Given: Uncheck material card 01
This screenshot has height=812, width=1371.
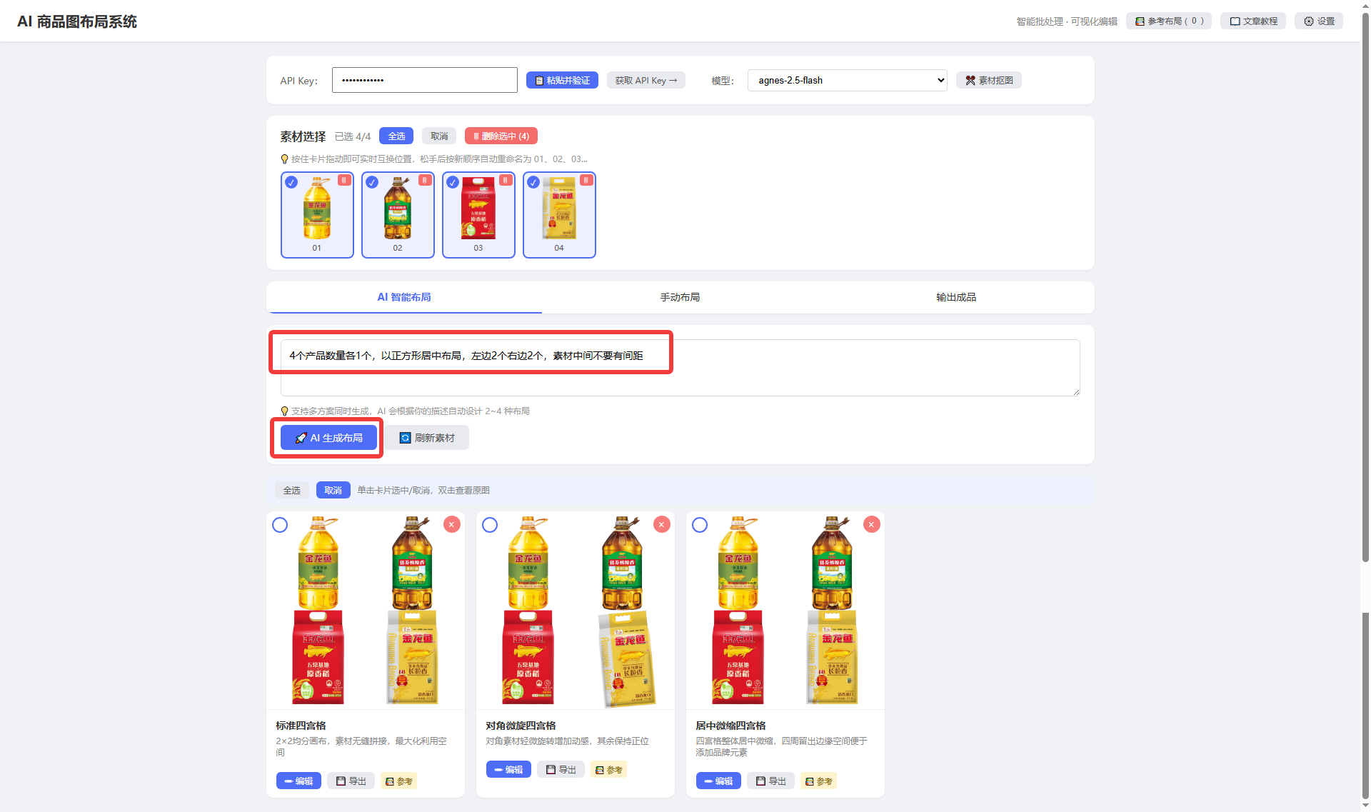Looking at the screenshot, I should coord(291,182).
